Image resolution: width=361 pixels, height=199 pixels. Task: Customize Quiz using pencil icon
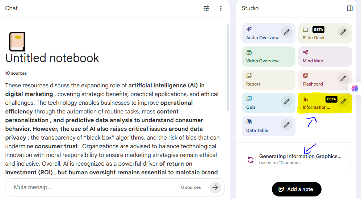287,101
